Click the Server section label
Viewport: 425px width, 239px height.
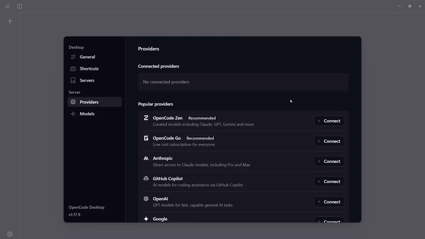coord(74,92)
